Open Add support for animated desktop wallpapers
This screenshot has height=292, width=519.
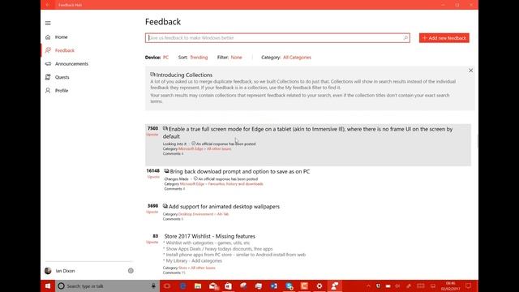(224, 207)
